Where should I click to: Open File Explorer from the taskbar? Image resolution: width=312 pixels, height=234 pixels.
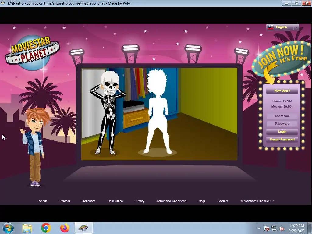click(27, 228)
